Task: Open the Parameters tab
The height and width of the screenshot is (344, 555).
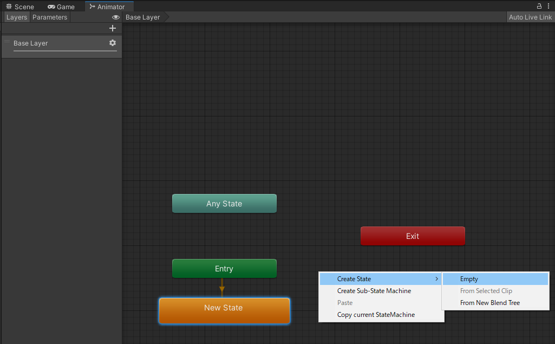Action: tap(50, 17)
